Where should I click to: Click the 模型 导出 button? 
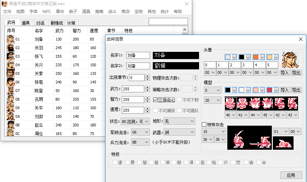tap(296, 90)
